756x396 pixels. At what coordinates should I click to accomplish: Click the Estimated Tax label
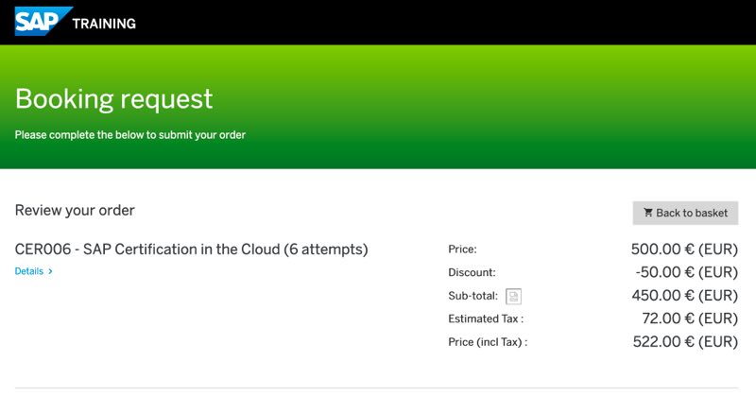pos(486,319)
